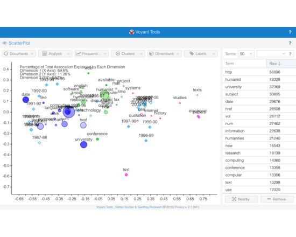296x237 pixels.
Task: Open the Terms count 50 combo box
Action: tap(246, 54)
